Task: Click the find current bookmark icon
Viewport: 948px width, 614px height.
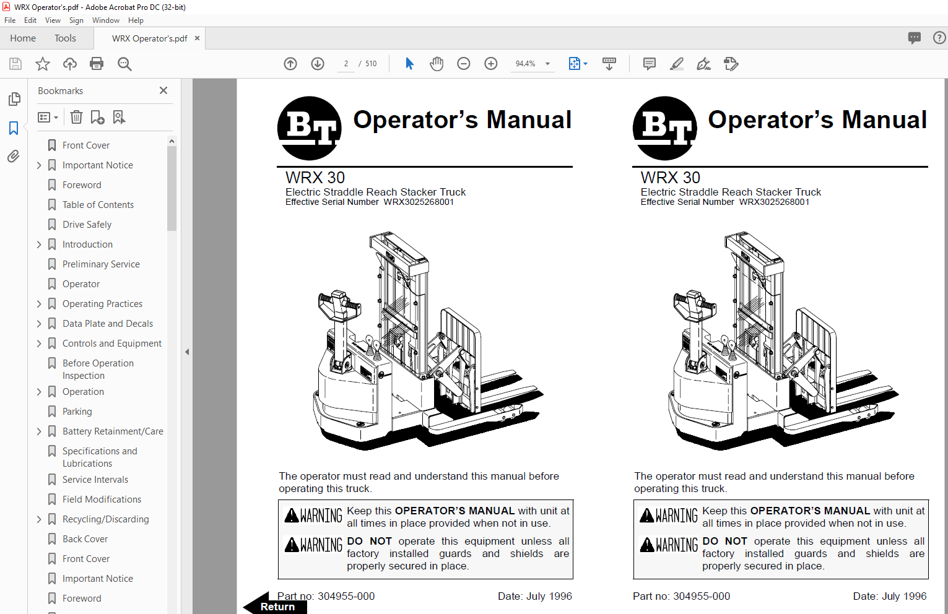Action: [119, 117]
